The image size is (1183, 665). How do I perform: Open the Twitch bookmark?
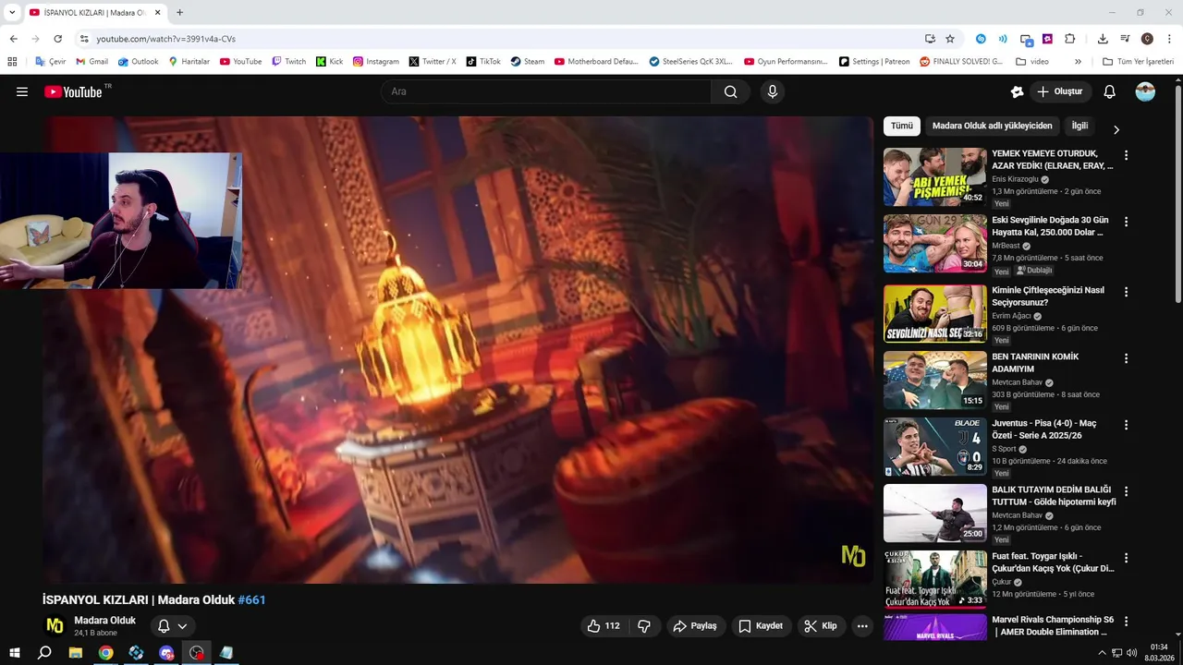(x=289, y=62)
